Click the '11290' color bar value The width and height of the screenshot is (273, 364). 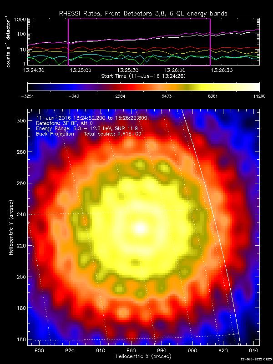[x=259, y=96]
